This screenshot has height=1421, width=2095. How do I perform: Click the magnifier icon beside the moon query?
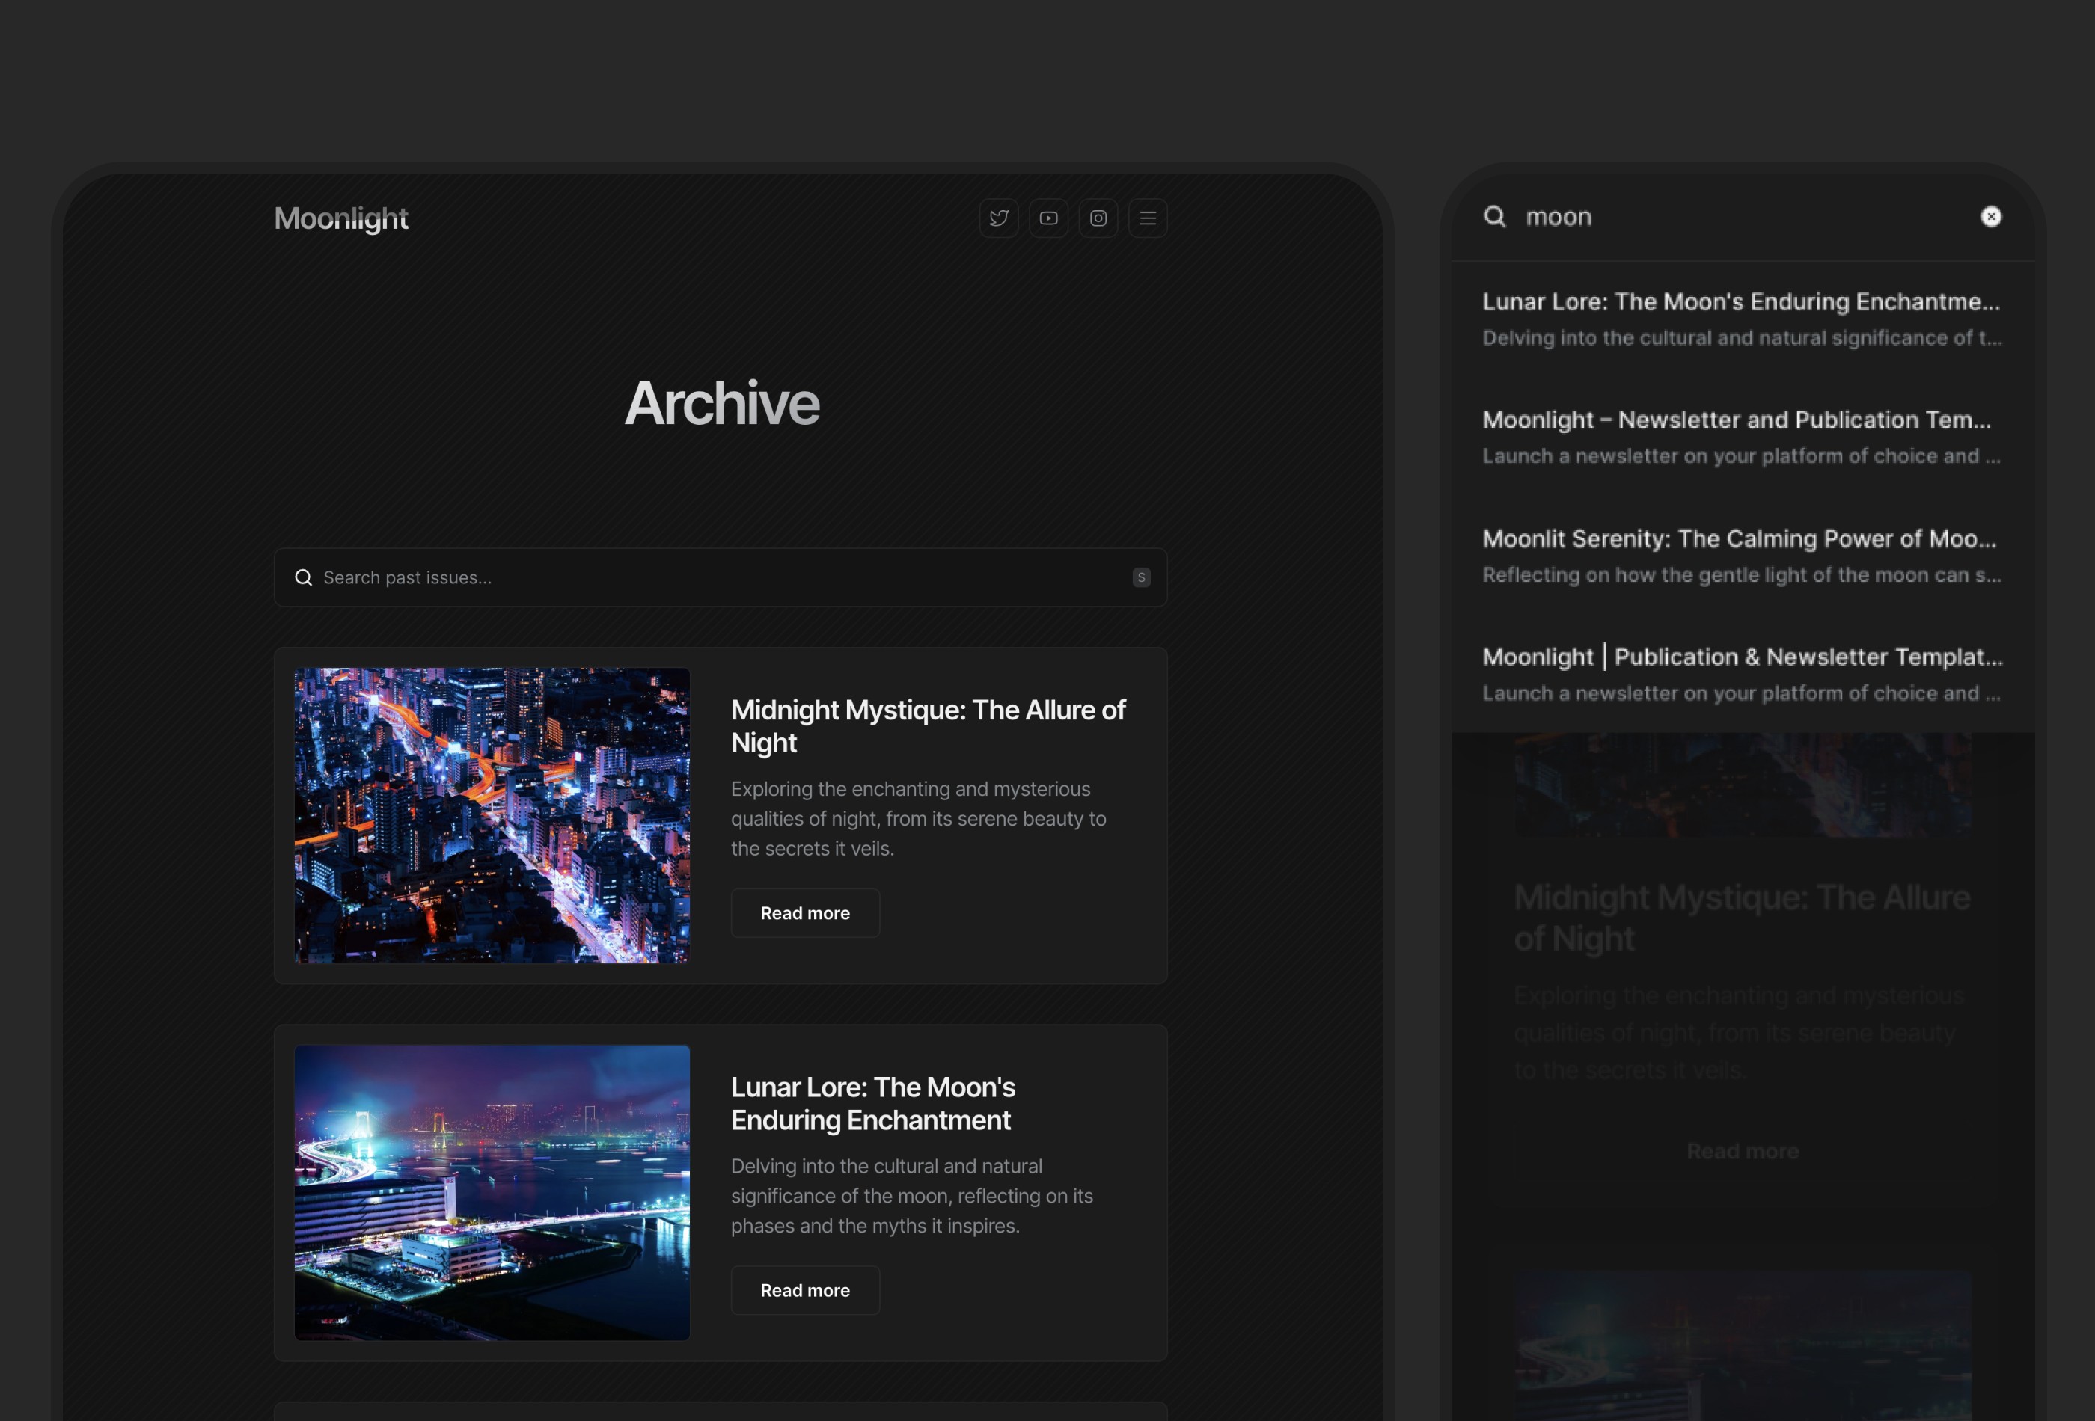1496,216
